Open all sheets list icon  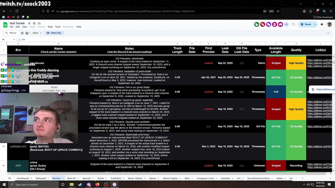click(10, 178)
